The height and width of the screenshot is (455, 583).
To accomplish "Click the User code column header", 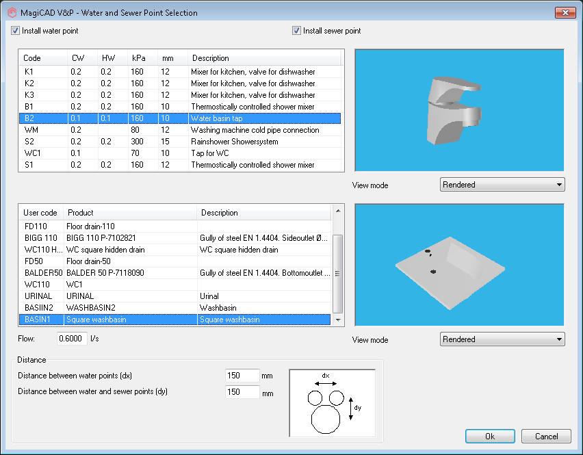I will [x=41, y=213].
